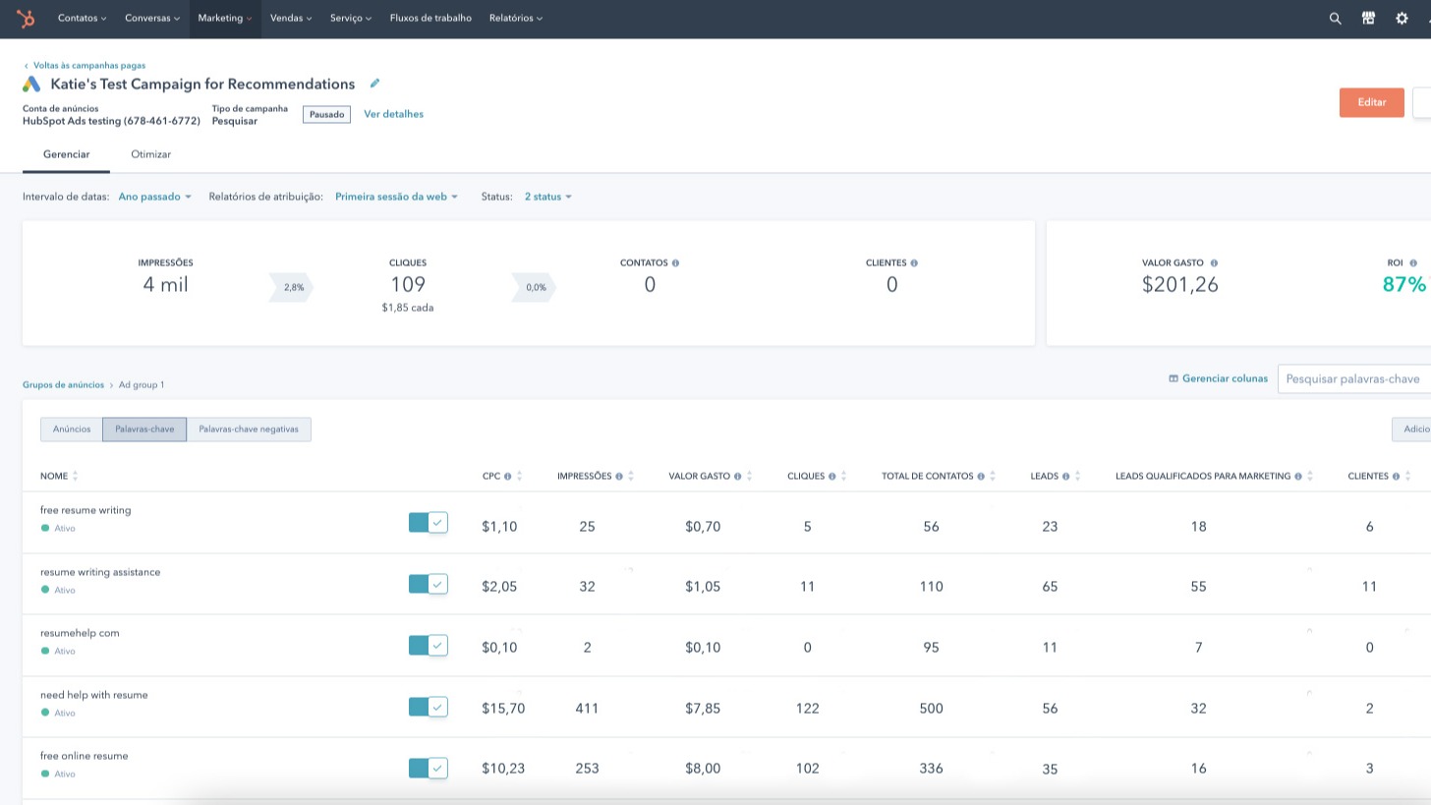Click the HubSpot sprocket logo

coord(26,18)
